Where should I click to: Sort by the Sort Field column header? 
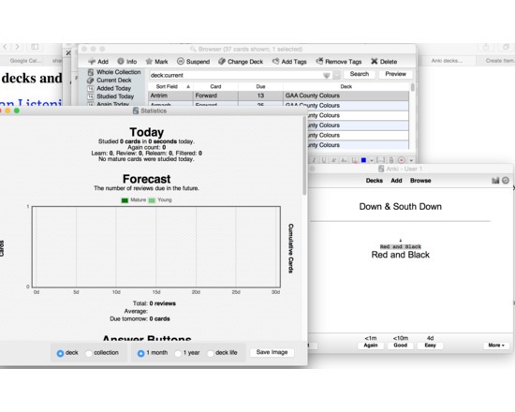point(170,86)
